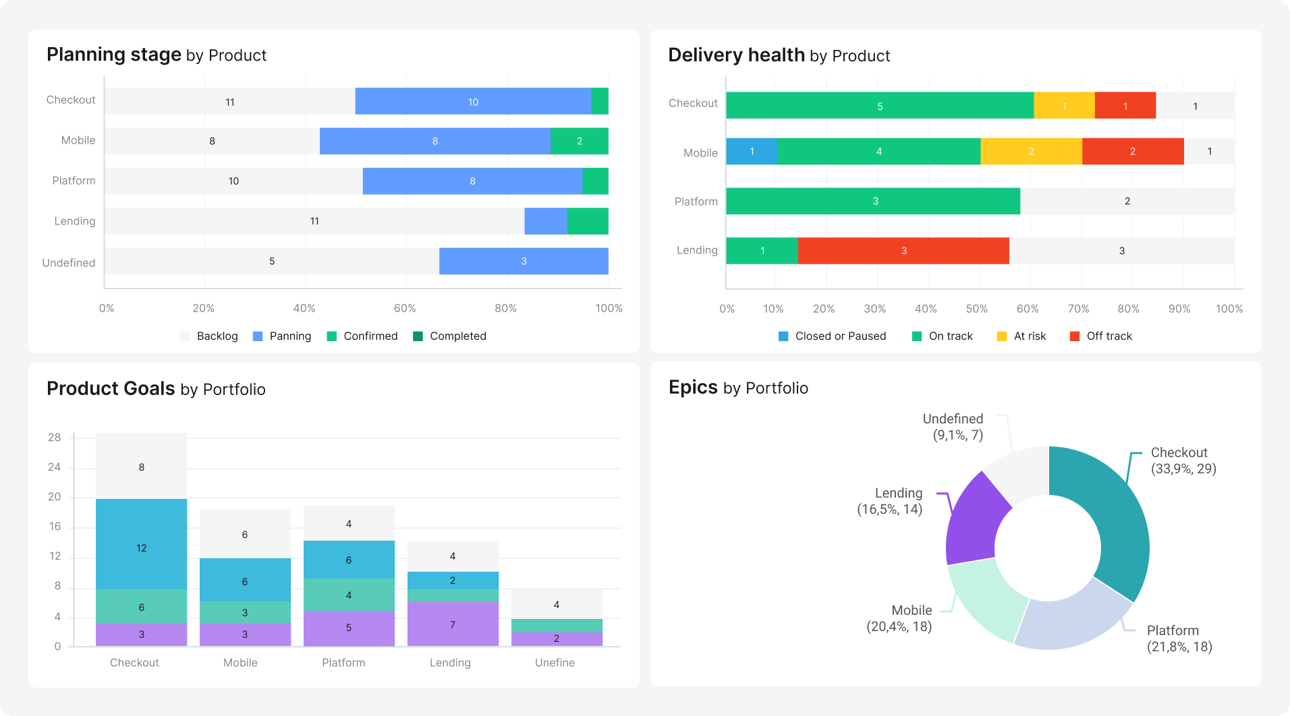Click the Off track legend item
This screenshot has height=716, width=1290.
(x=1101, y=336)
